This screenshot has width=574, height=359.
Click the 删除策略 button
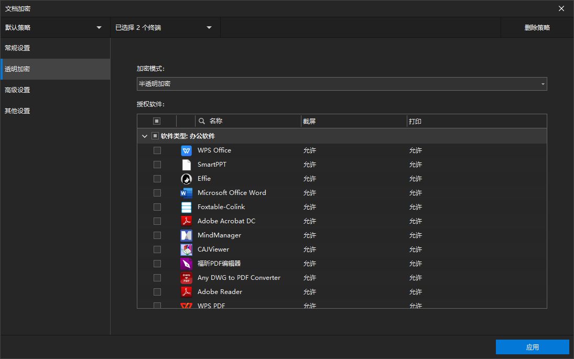(x=537, y=27)
